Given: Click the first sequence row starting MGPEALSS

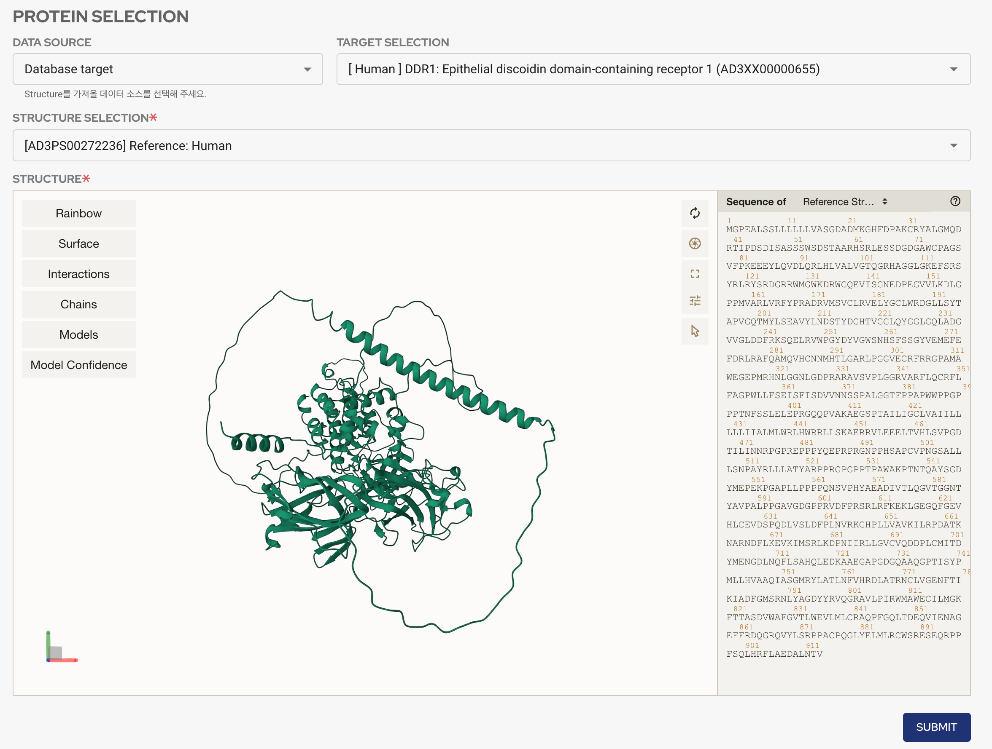Looking at the screenshot, I should point(843,229).
